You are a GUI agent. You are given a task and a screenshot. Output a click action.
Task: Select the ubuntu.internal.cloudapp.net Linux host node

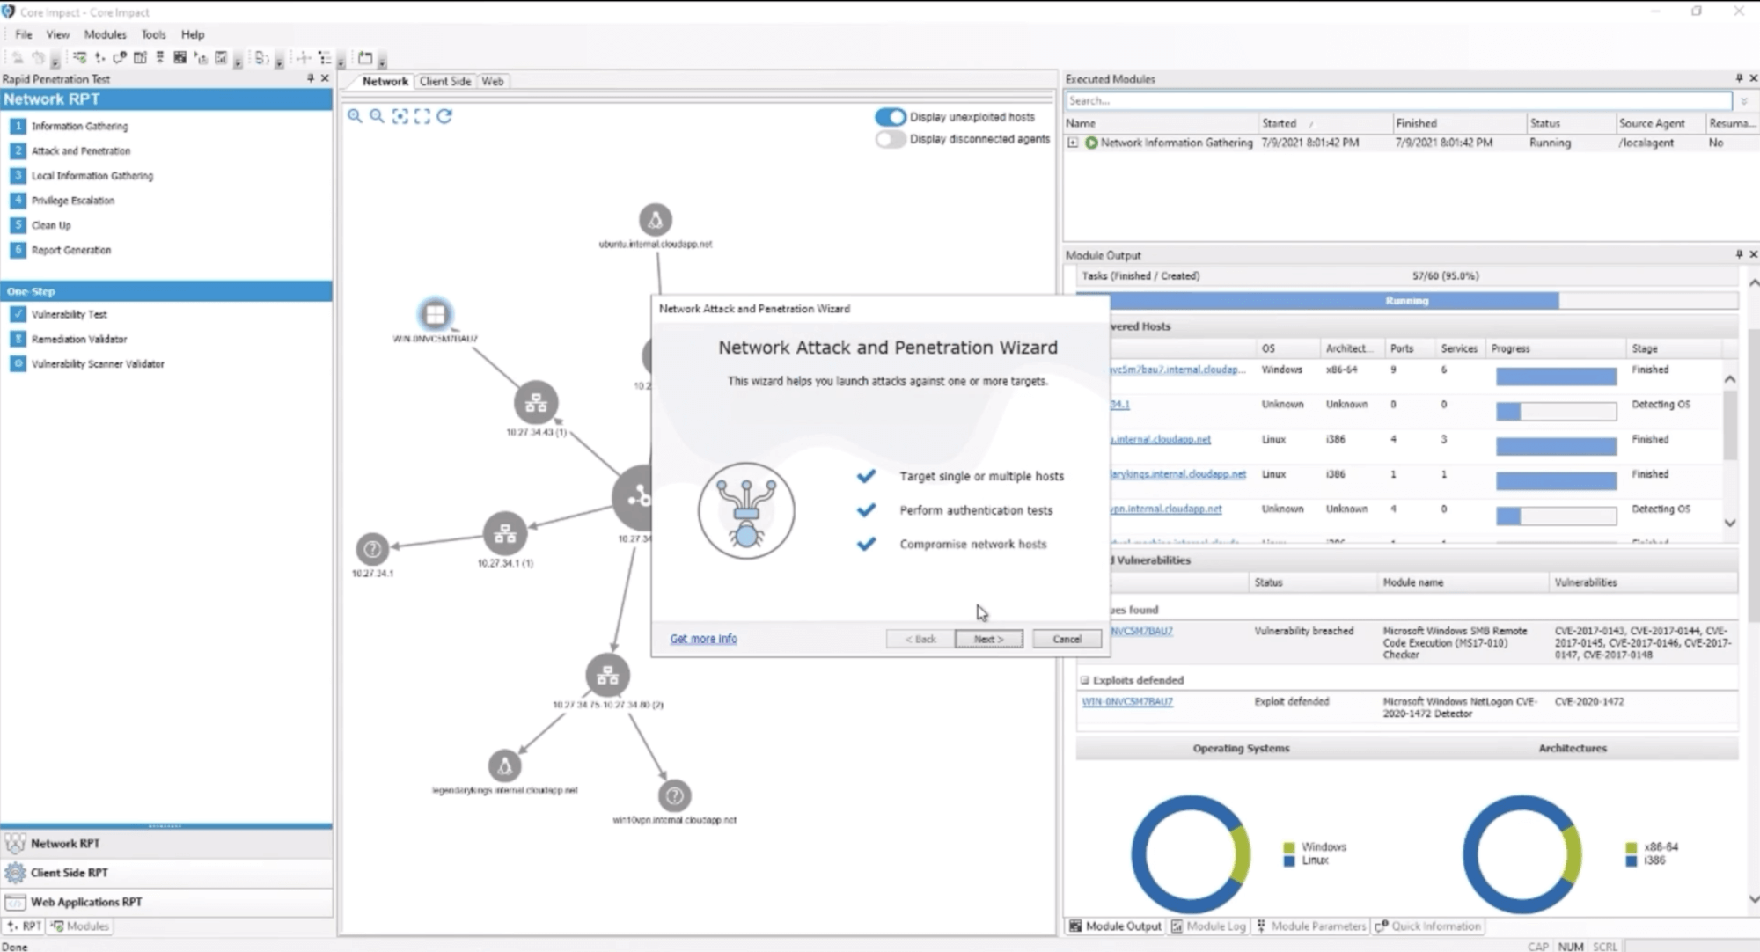tap(655, 220)
